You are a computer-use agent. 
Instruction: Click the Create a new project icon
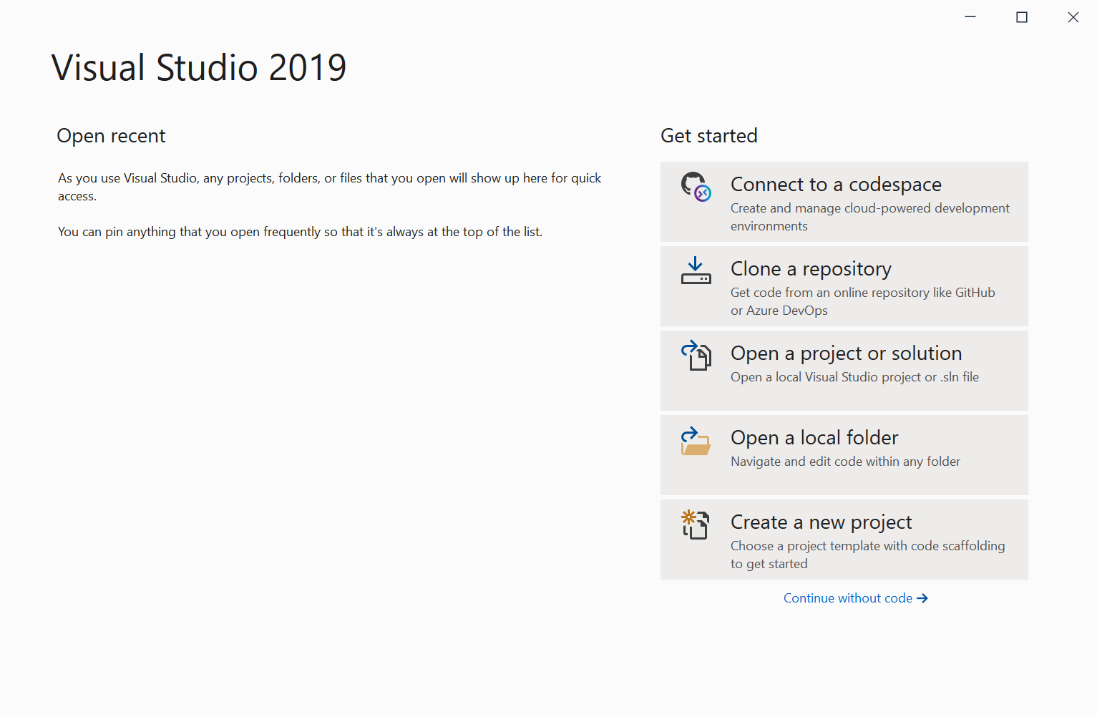[x=696, y=525]
